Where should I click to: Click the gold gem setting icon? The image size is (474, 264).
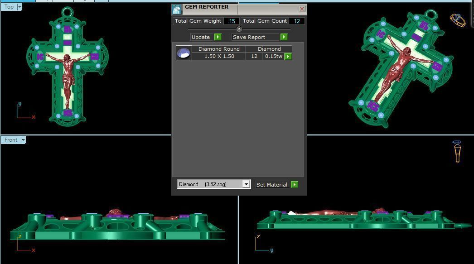click(x=457, y=152)
